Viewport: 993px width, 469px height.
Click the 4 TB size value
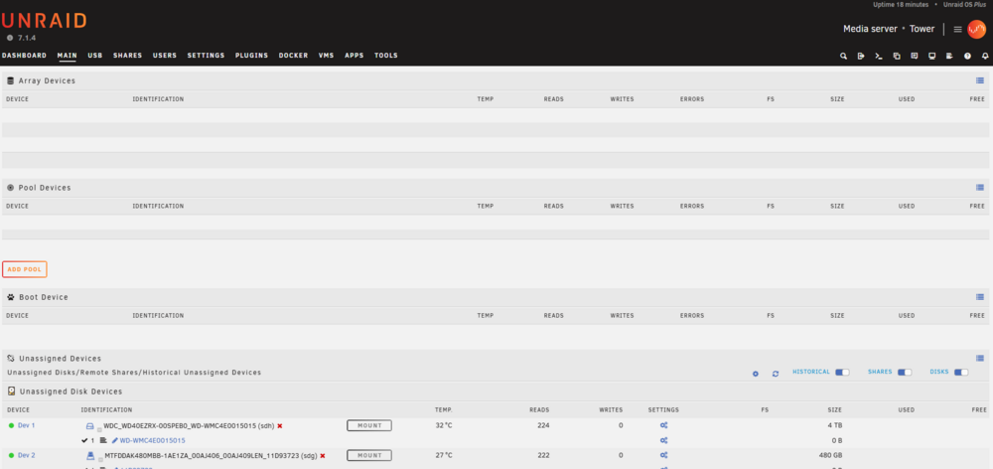pyautogui.click(x=835, y=425)
